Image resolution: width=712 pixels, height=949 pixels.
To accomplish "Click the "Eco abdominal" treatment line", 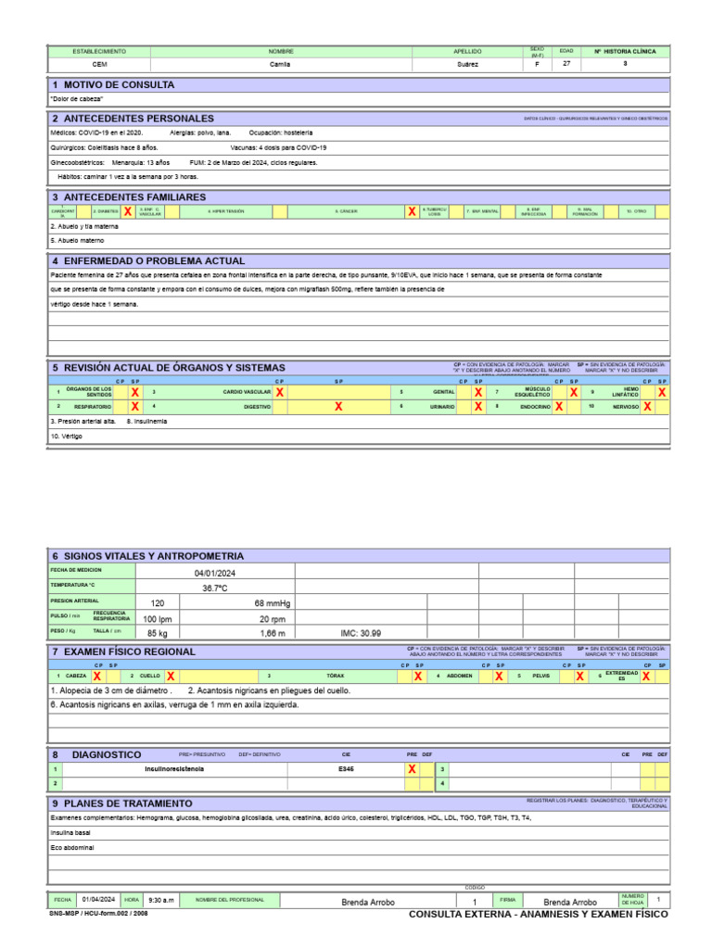I will tap(72, 848).
